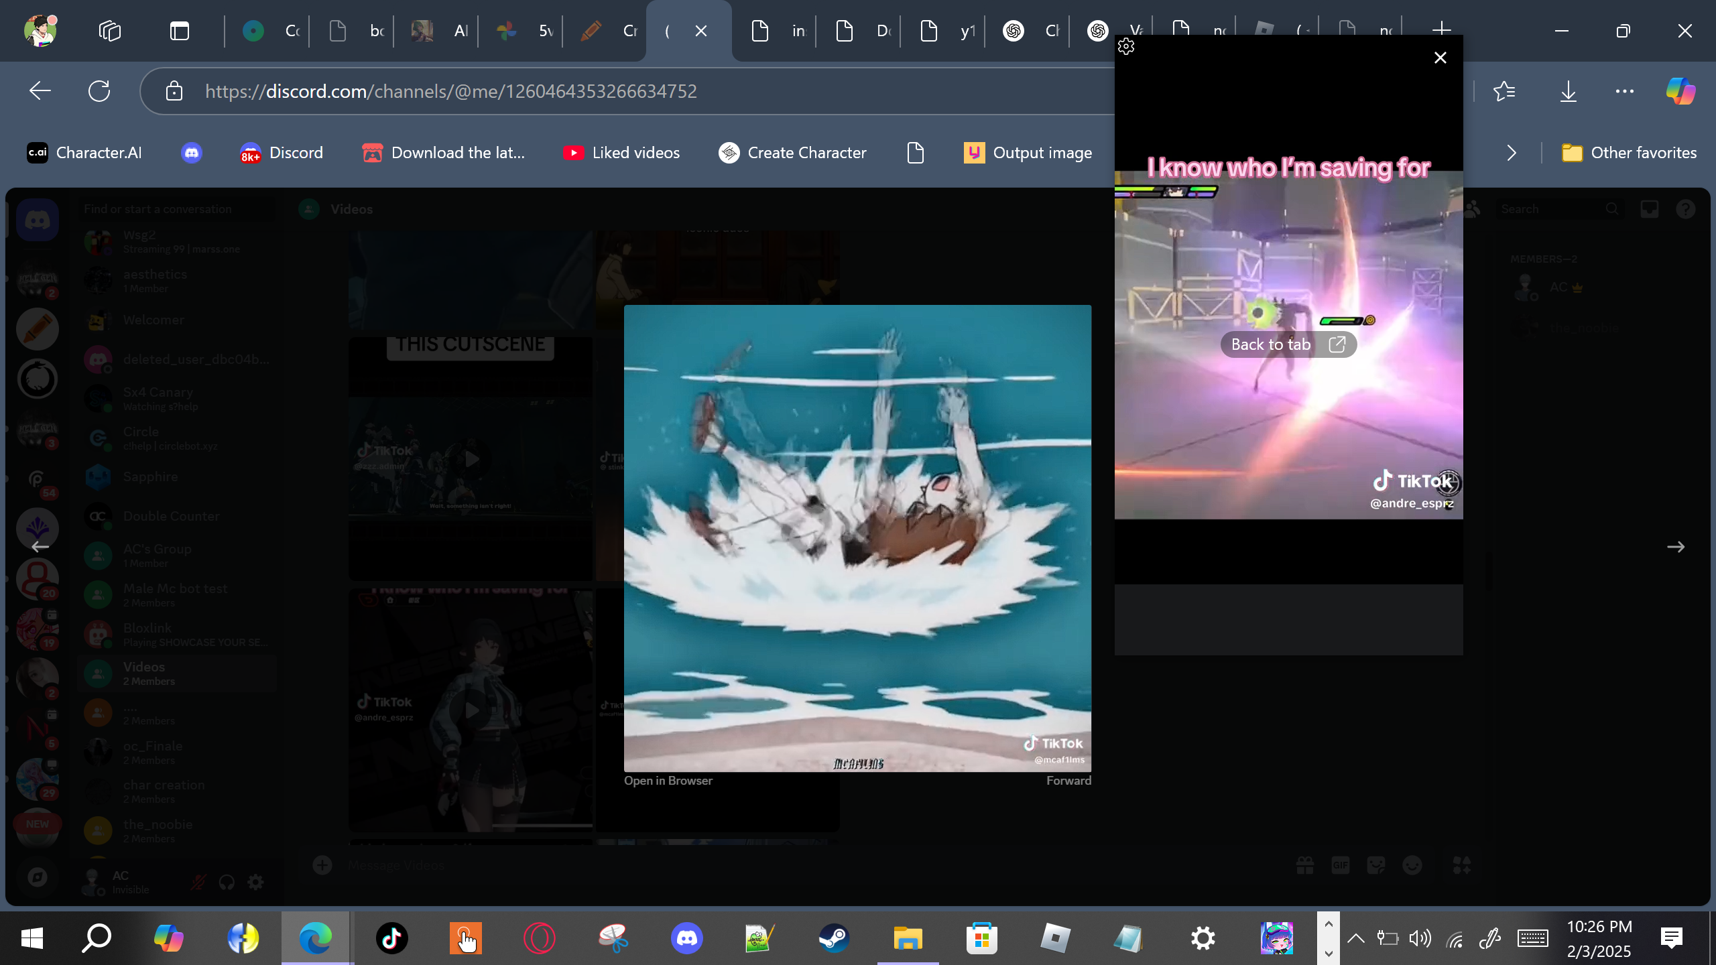Refresh the Discord page

click(99, 91)
